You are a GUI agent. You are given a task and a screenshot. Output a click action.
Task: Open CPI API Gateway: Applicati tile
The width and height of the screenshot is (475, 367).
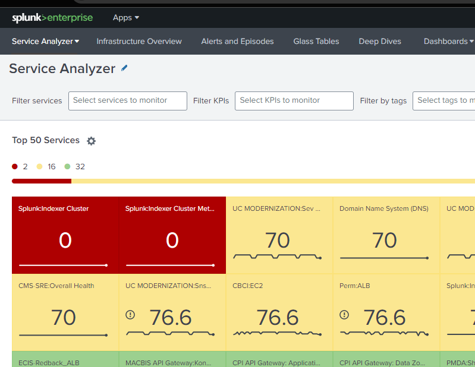279,359
